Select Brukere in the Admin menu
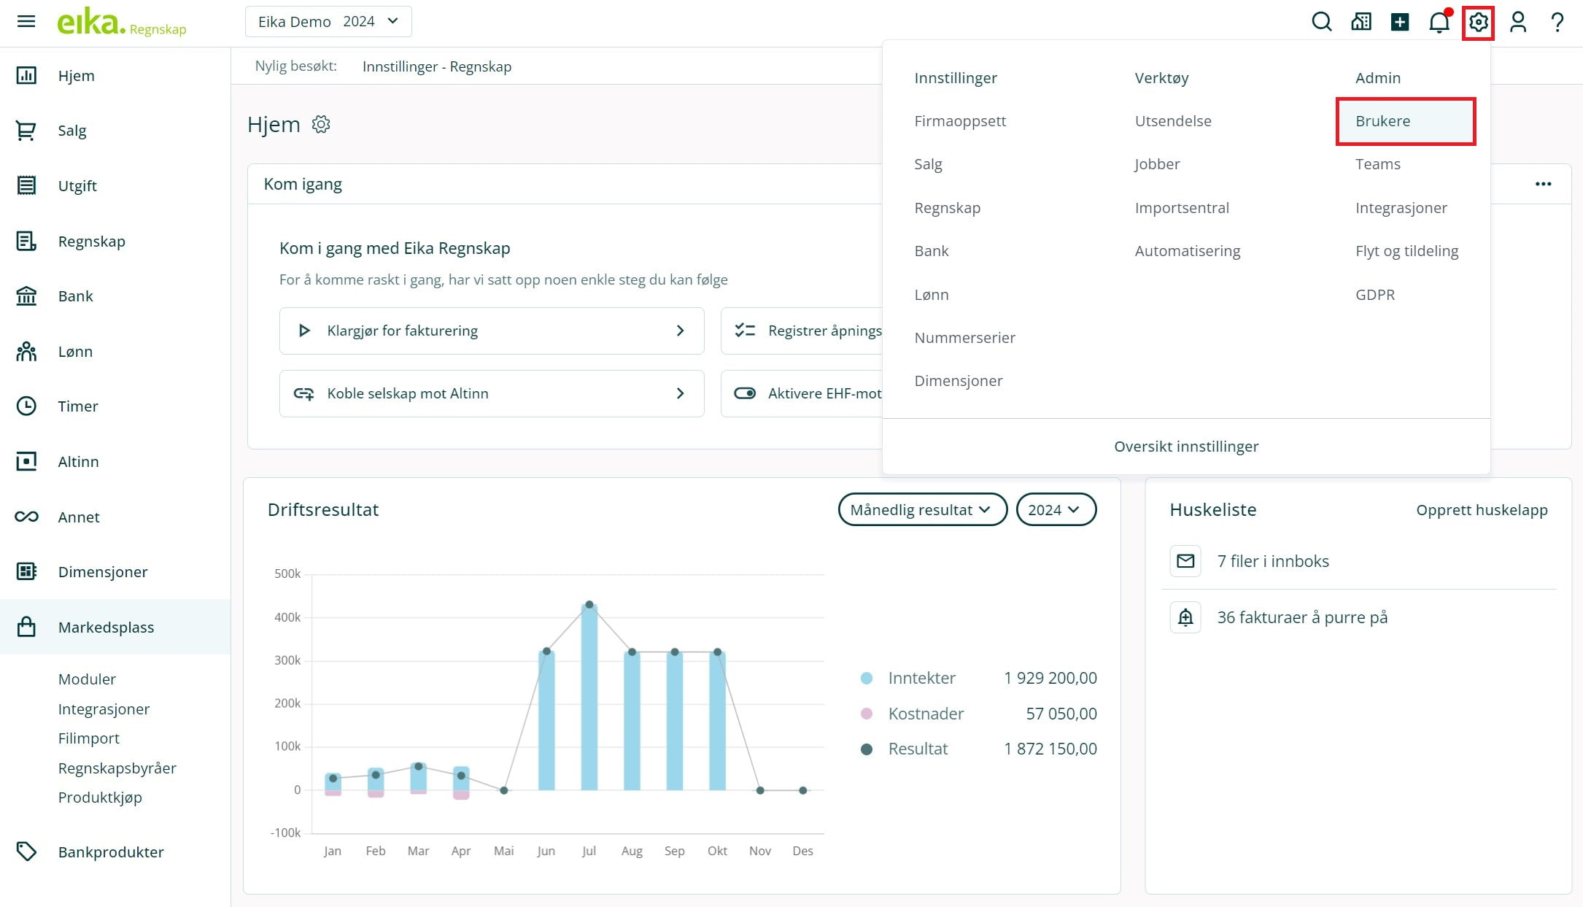The image size is (1583, 907). (x=1382, y=121)
